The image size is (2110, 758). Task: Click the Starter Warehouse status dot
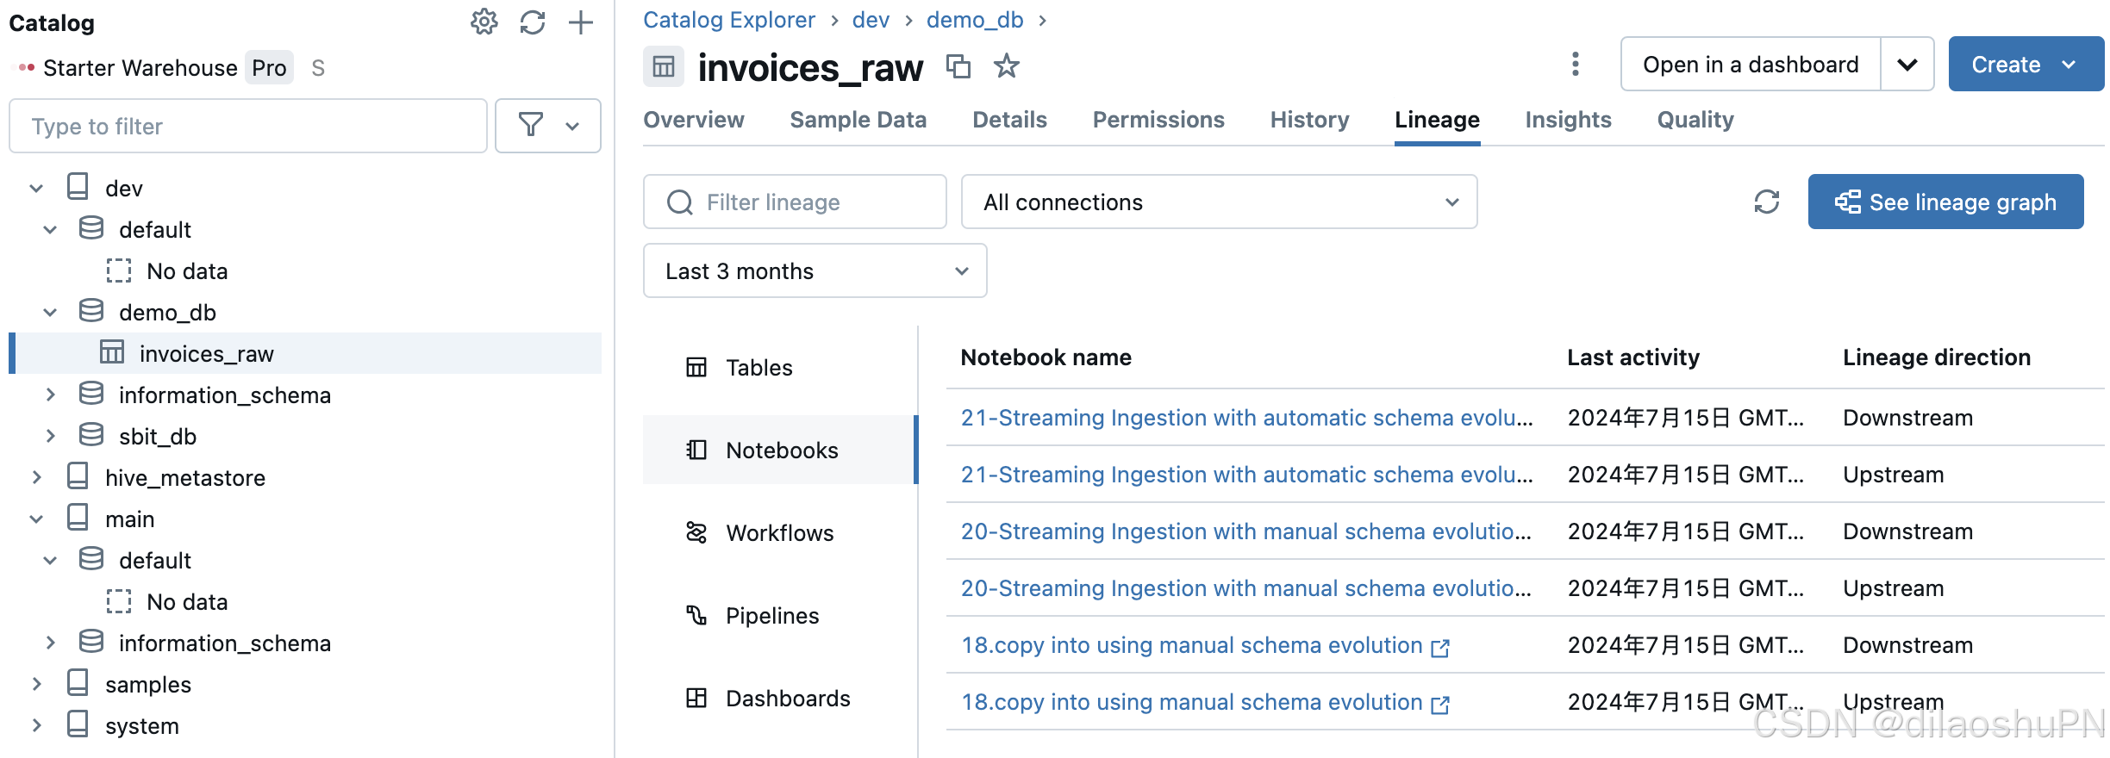point(27,67)
